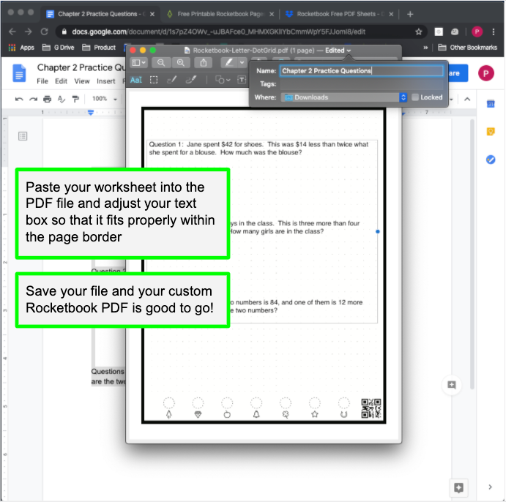Open the G Drive bookmark folder

coord(59,48)
